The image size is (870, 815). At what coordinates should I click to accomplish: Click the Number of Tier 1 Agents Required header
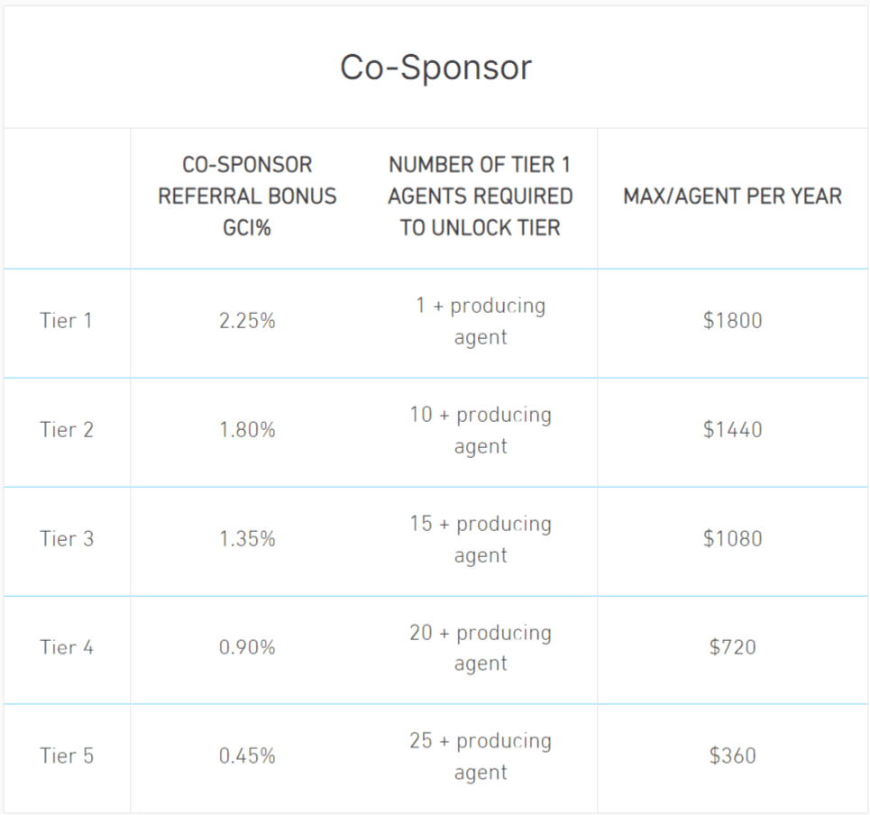(x=480, y=196)
